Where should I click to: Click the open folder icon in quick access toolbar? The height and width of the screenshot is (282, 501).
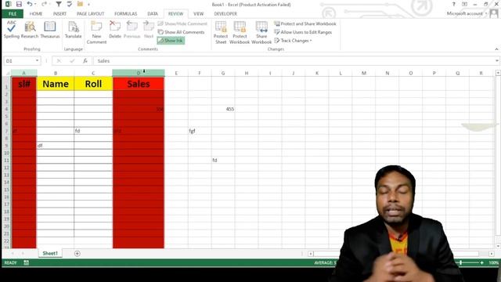pyautogui.click(x=80, y=4)
